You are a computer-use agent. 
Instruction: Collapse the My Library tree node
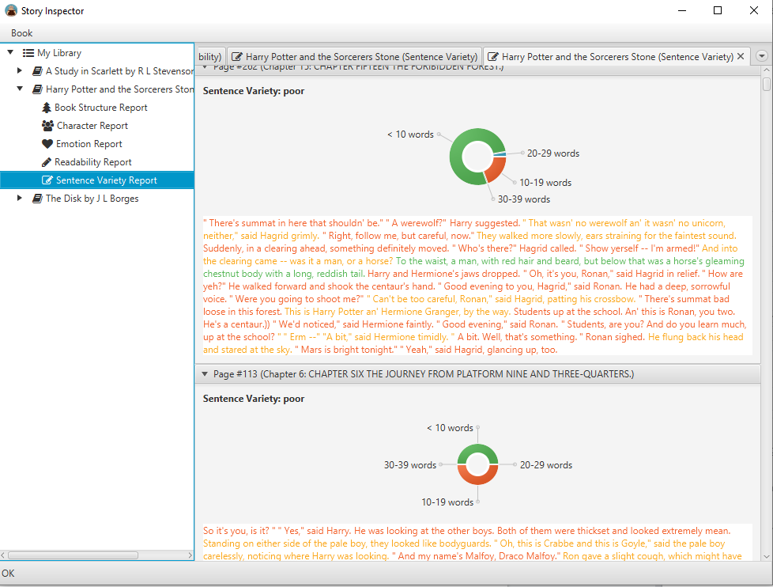pyautogui.click(x=10, y=52)
